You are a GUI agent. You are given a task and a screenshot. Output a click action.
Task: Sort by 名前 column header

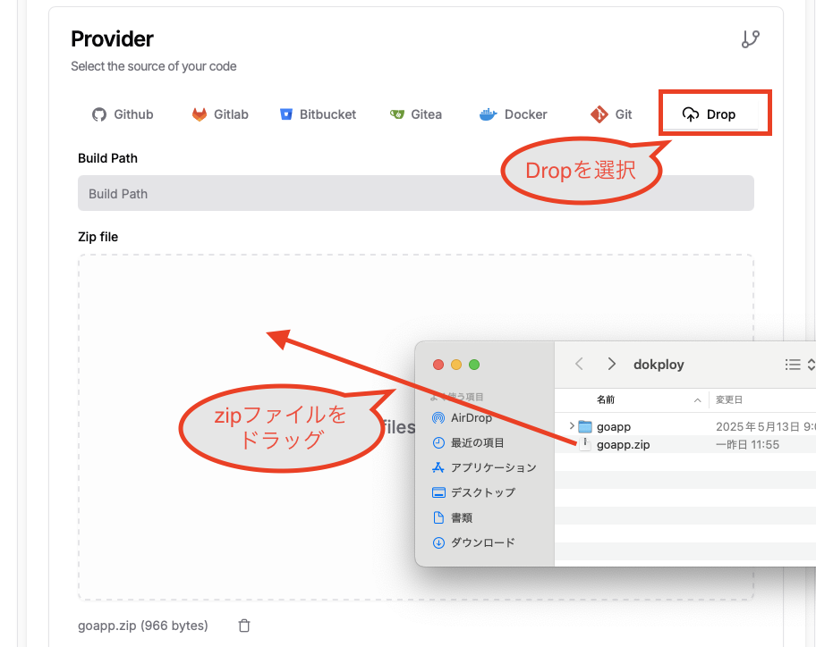(606, 399)
